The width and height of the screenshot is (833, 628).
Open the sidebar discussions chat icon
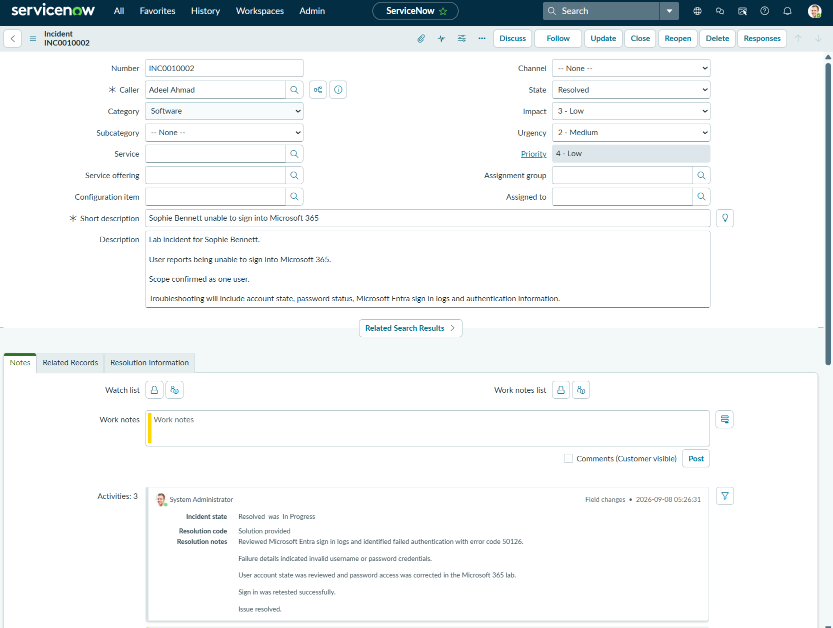tap(720, 11)
